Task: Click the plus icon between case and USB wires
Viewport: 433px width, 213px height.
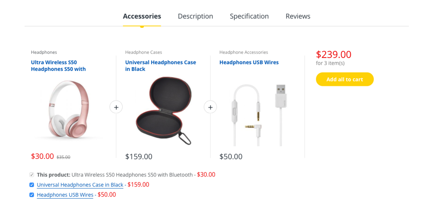Action: click(x=210, y=107)
